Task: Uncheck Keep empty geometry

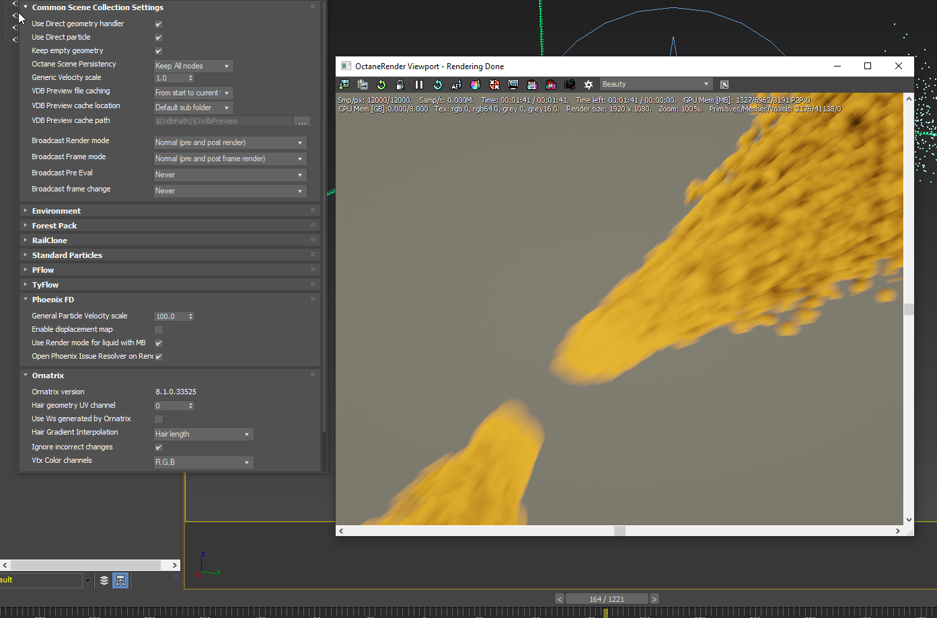Action: point(159,51)
